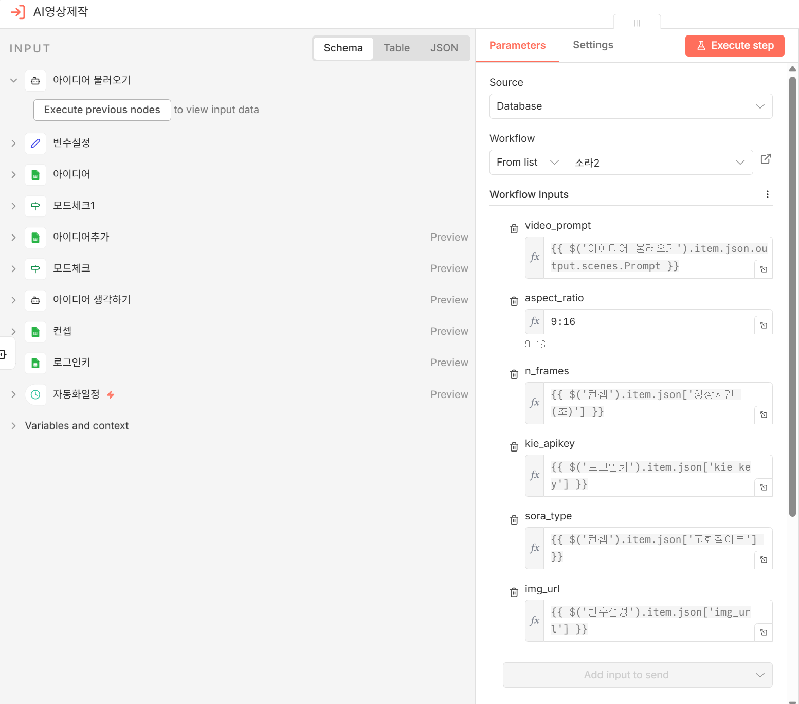The width and height of the screenshot is (799, 704).
Task: Click the scrollbar up arrow in parameters panel
Action: click(792, 69)
